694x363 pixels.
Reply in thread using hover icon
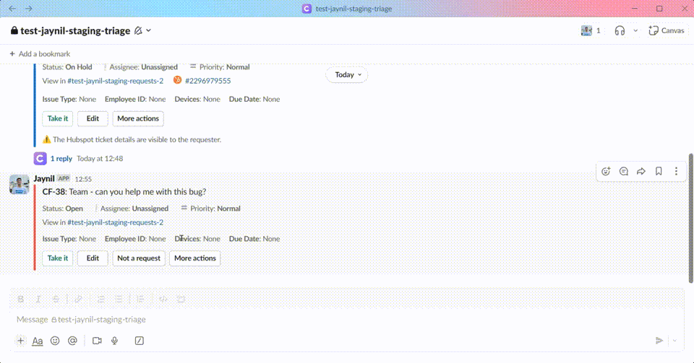click(x=624, y=171)
